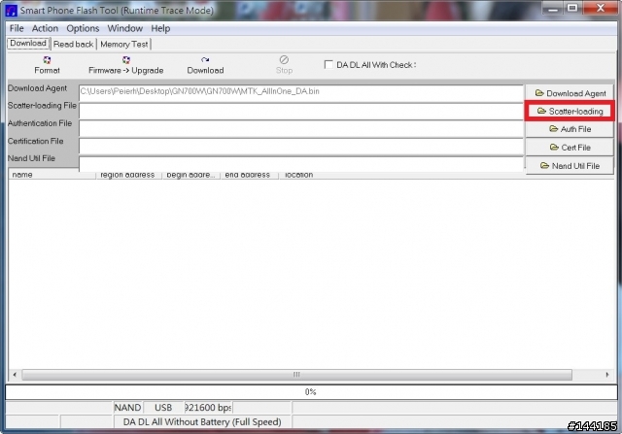Click the Scatter-loading File path field
622x434 pixels.
coord(301,112)
